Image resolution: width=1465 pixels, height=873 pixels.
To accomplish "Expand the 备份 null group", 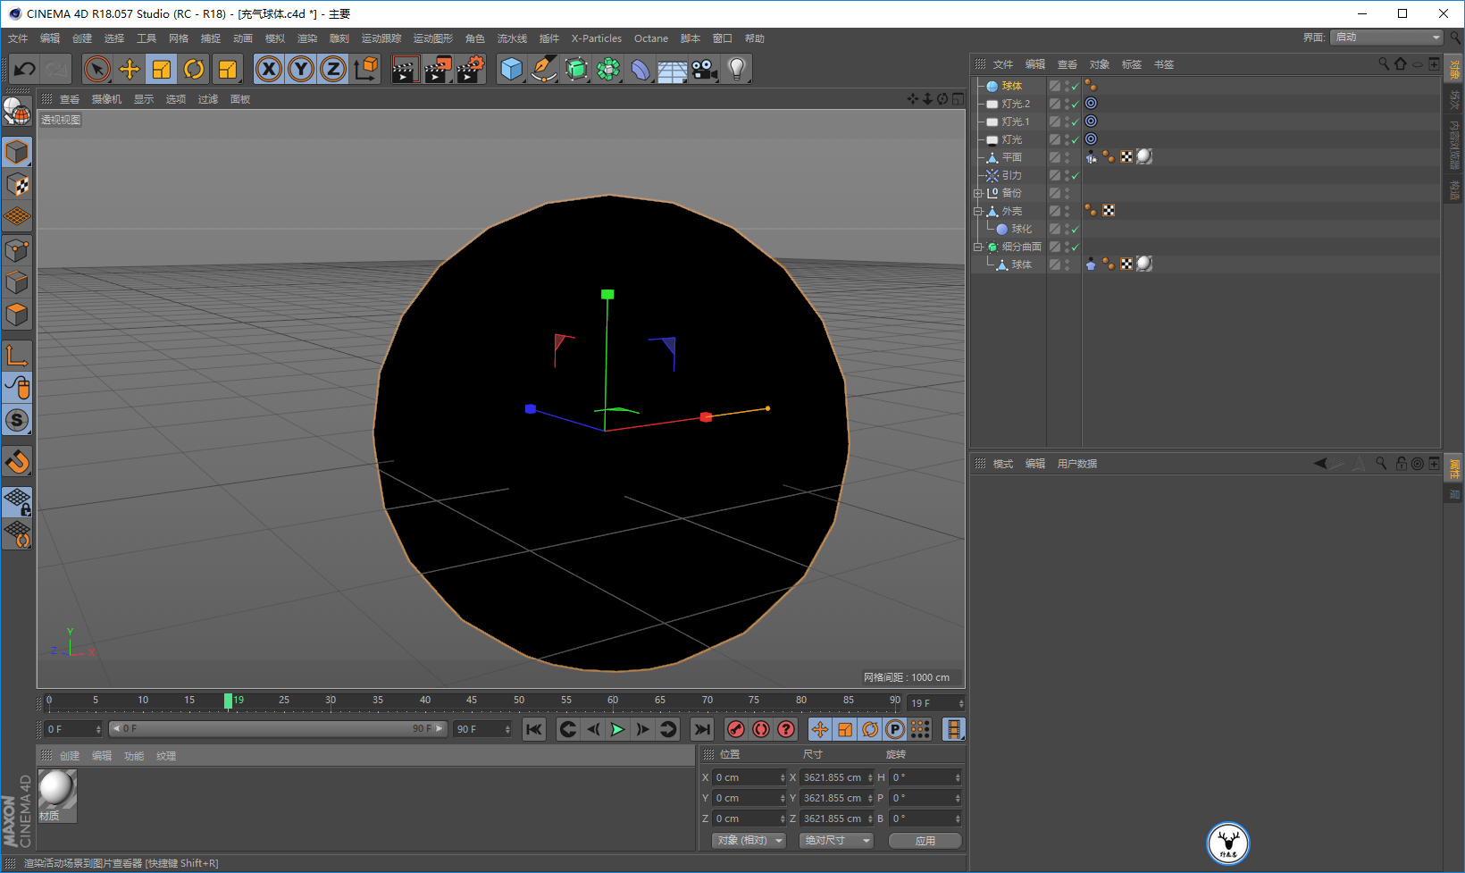I will coord(978,193).
